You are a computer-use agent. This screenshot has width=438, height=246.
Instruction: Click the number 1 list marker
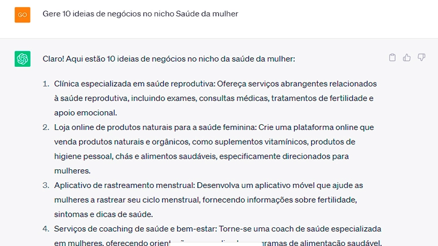tap(46, 84)
